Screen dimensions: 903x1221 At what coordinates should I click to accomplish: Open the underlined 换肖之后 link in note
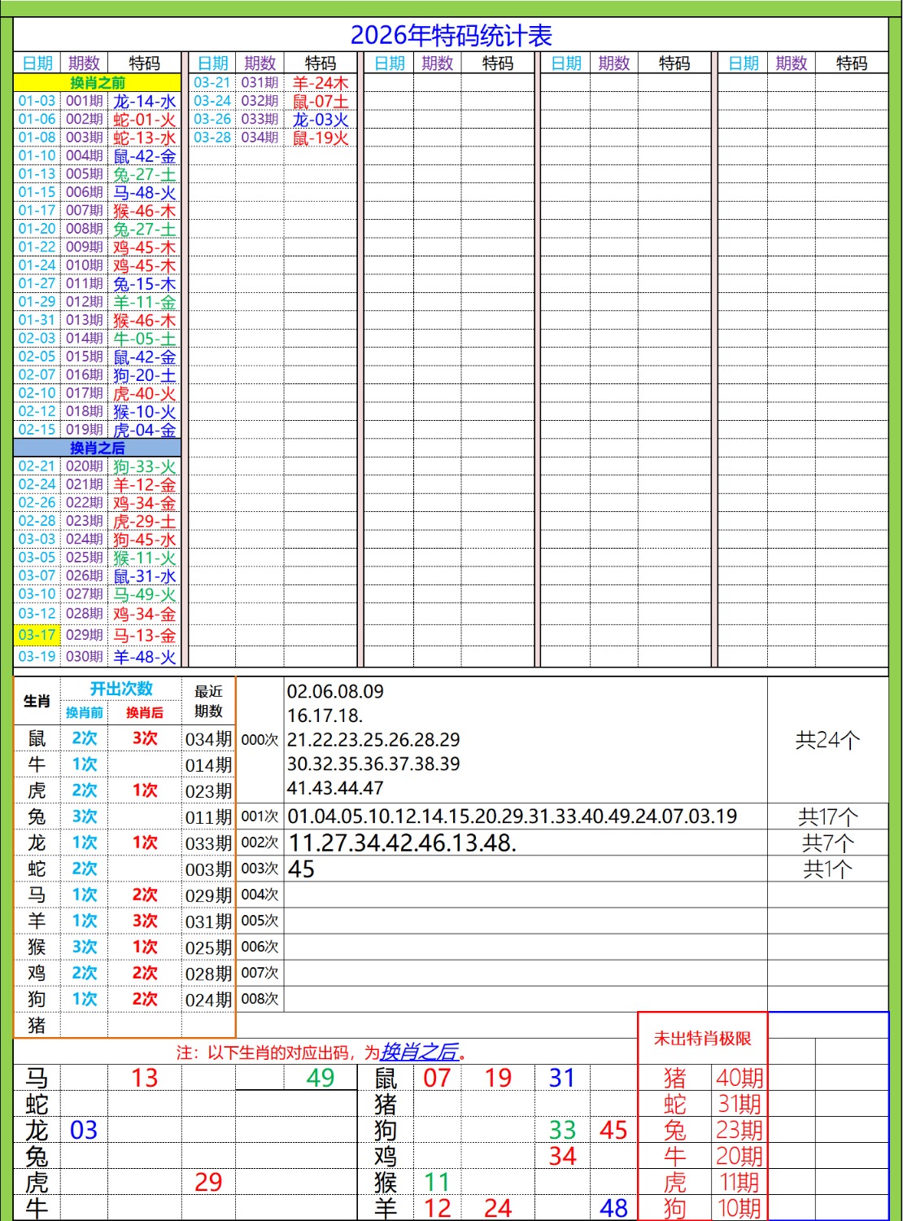pos(420,1052)
